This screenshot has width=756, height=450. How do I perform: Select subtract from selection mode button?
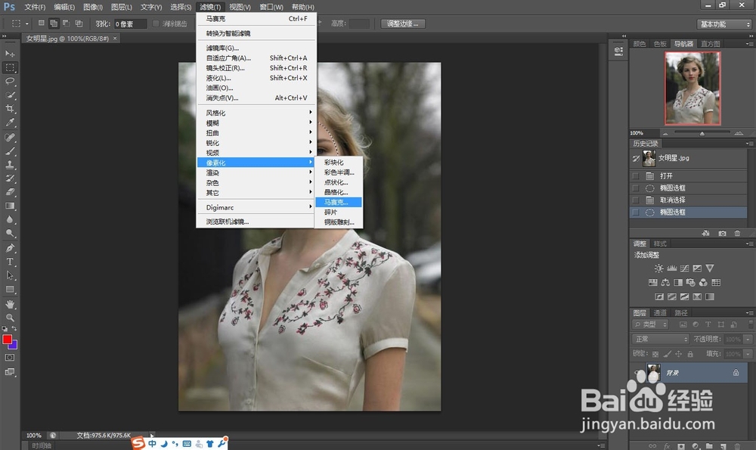point(66,23)
